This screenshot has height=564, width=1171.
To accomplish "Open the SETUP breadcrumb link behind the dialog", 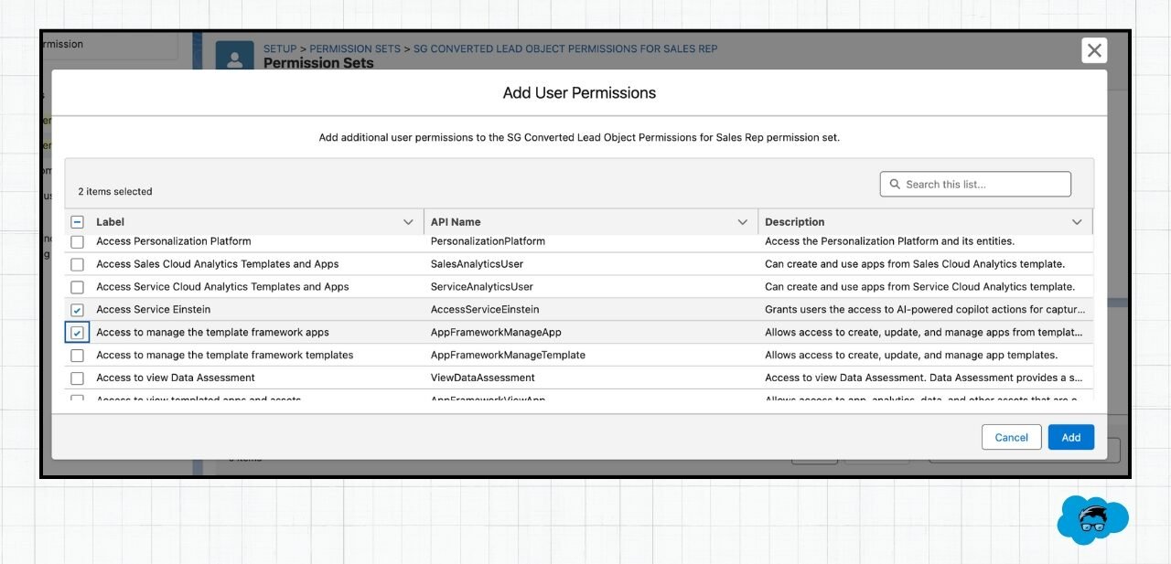I will coord(280,48).
